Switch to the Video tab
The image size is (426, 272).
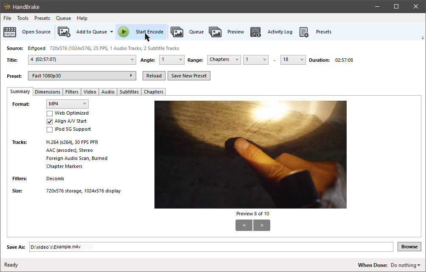click(90, 92)
